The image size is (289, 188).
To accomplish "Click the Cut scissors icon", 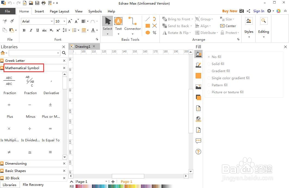I will (x=5, y=21).
